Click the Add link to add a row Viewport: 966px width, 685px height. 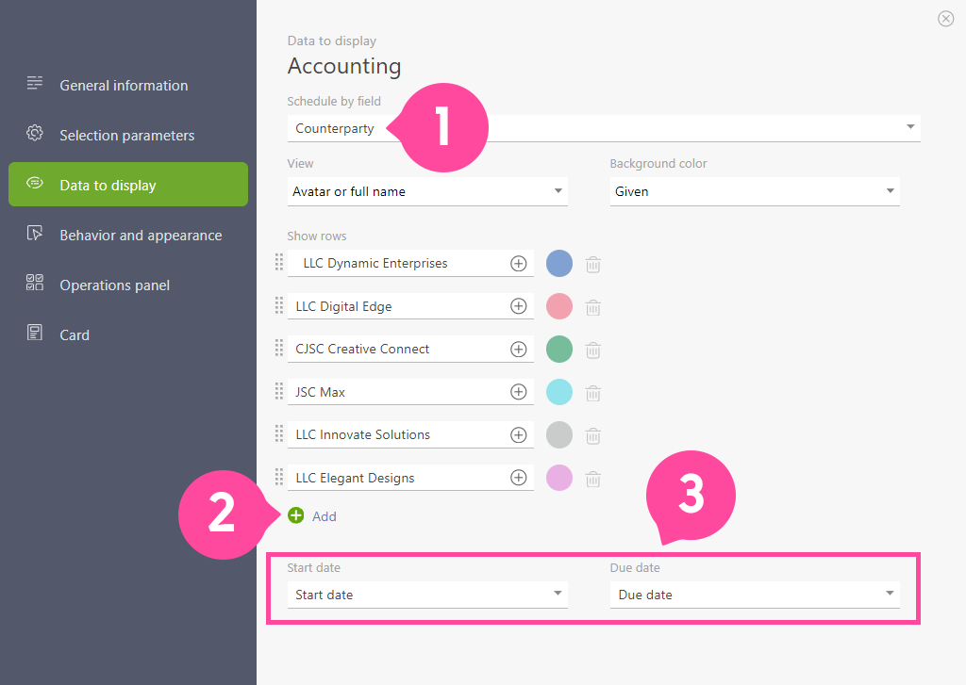click(x=325, y=516)
